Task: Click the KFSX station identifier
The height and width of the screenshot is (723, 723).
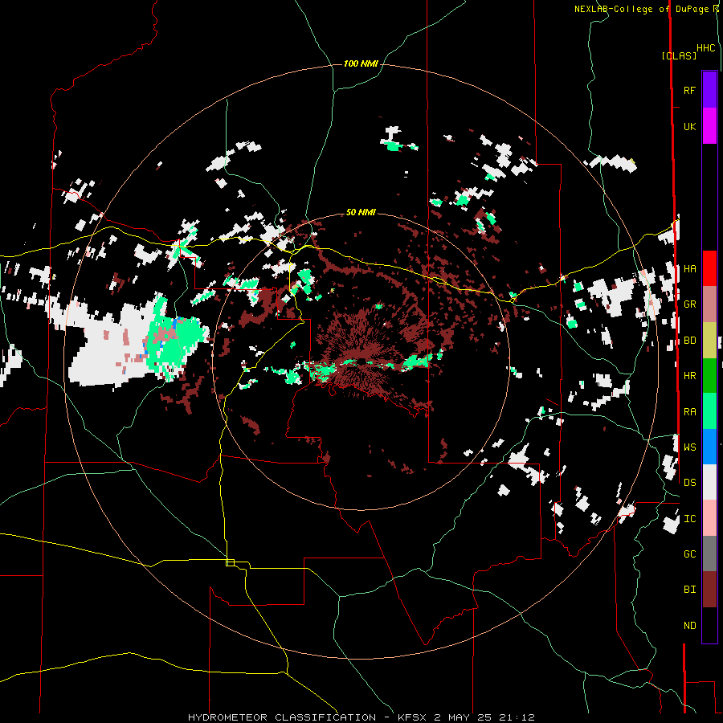Action: 413,717
